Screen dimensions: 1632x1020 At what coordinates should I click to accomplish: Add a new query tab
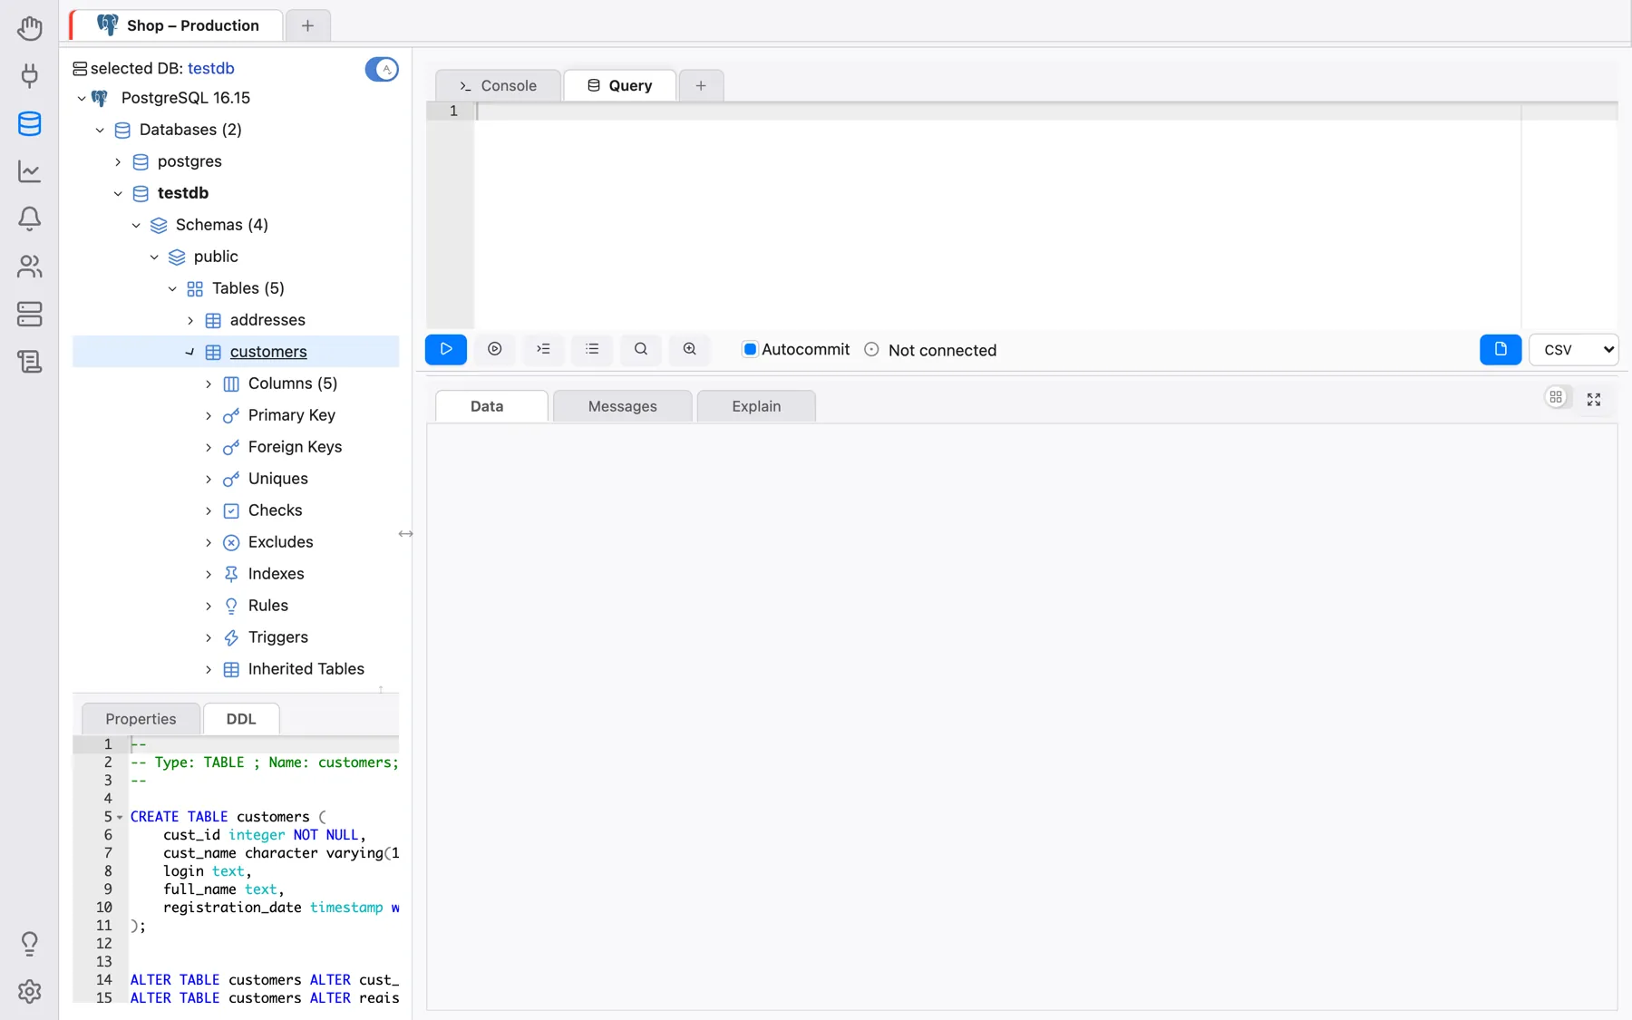[x=701, y=85]
